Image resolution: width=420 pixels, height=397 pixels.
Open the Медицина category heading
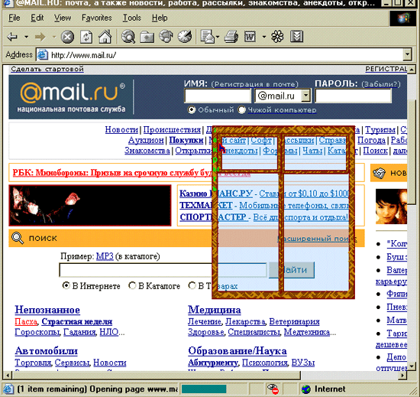(x=215, y=310)
